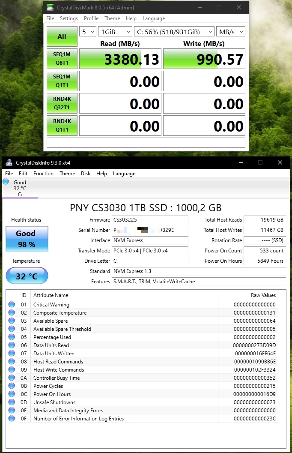The height and width of the screenshot is (453, 292).
Task: Click the status orb for Available Spare Threshold
Action: pyautogui.click(x=12, y=328)
